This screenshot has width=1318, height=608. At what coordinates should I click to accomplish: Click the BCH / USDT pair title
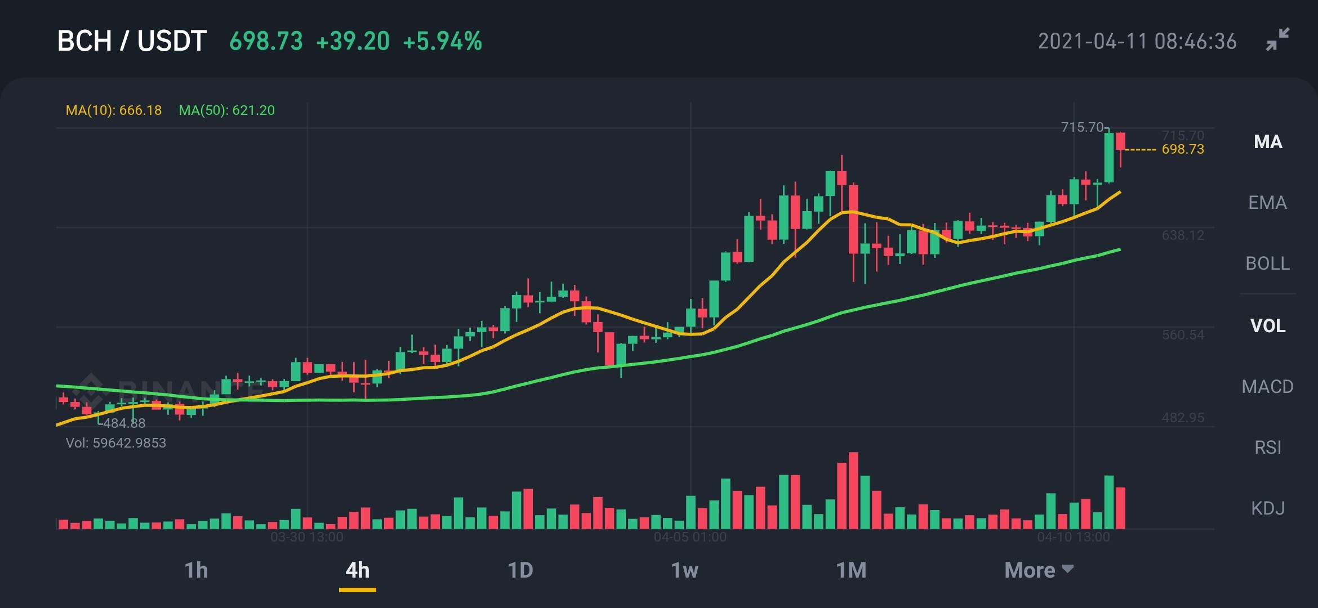click(132, 41)
